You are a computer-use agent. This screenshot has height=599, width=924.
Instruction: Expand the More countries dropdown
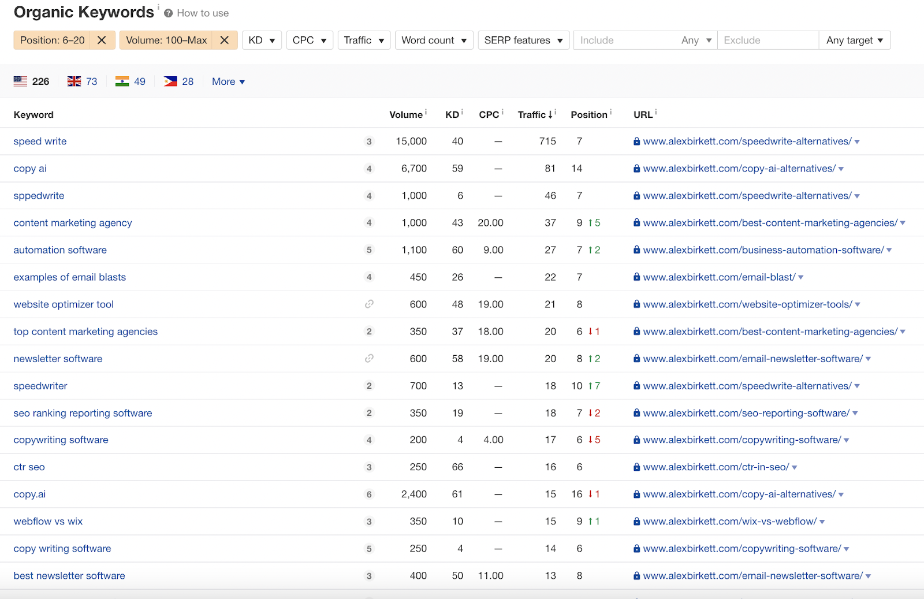click(x=229, y=82)
